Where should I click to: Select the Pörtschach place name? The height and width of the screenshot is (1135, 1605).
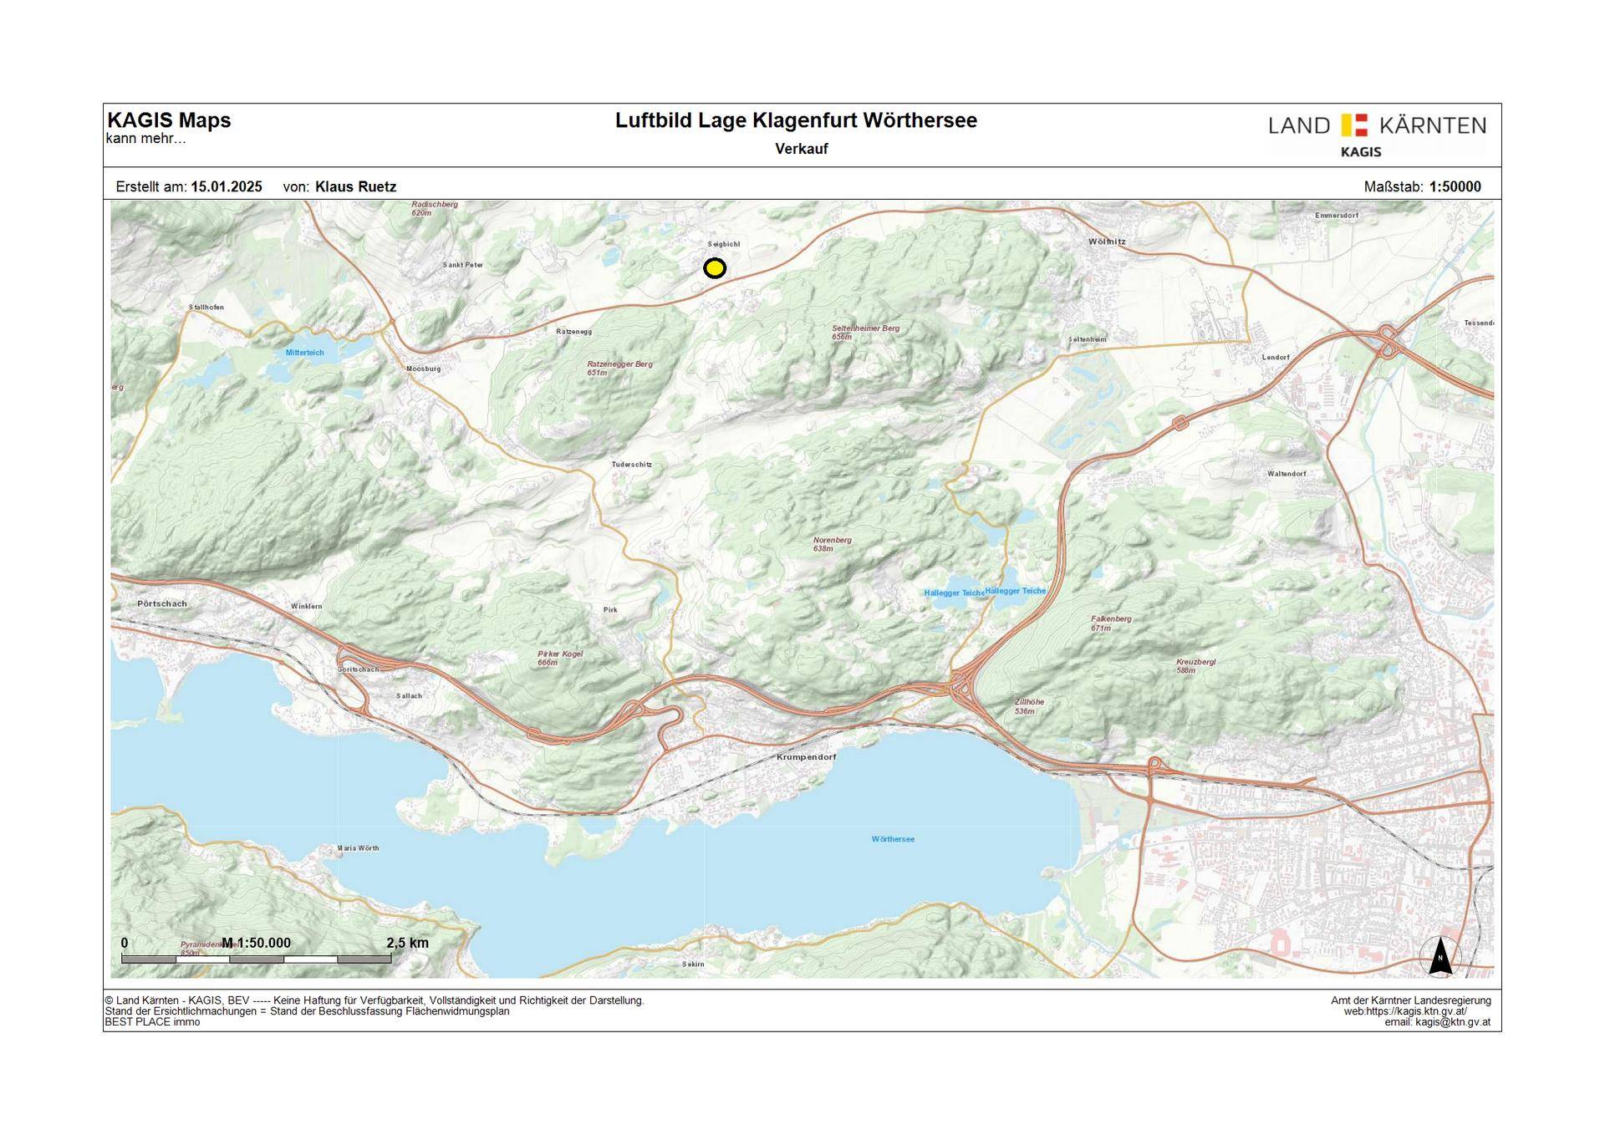[x=162, y=603]
